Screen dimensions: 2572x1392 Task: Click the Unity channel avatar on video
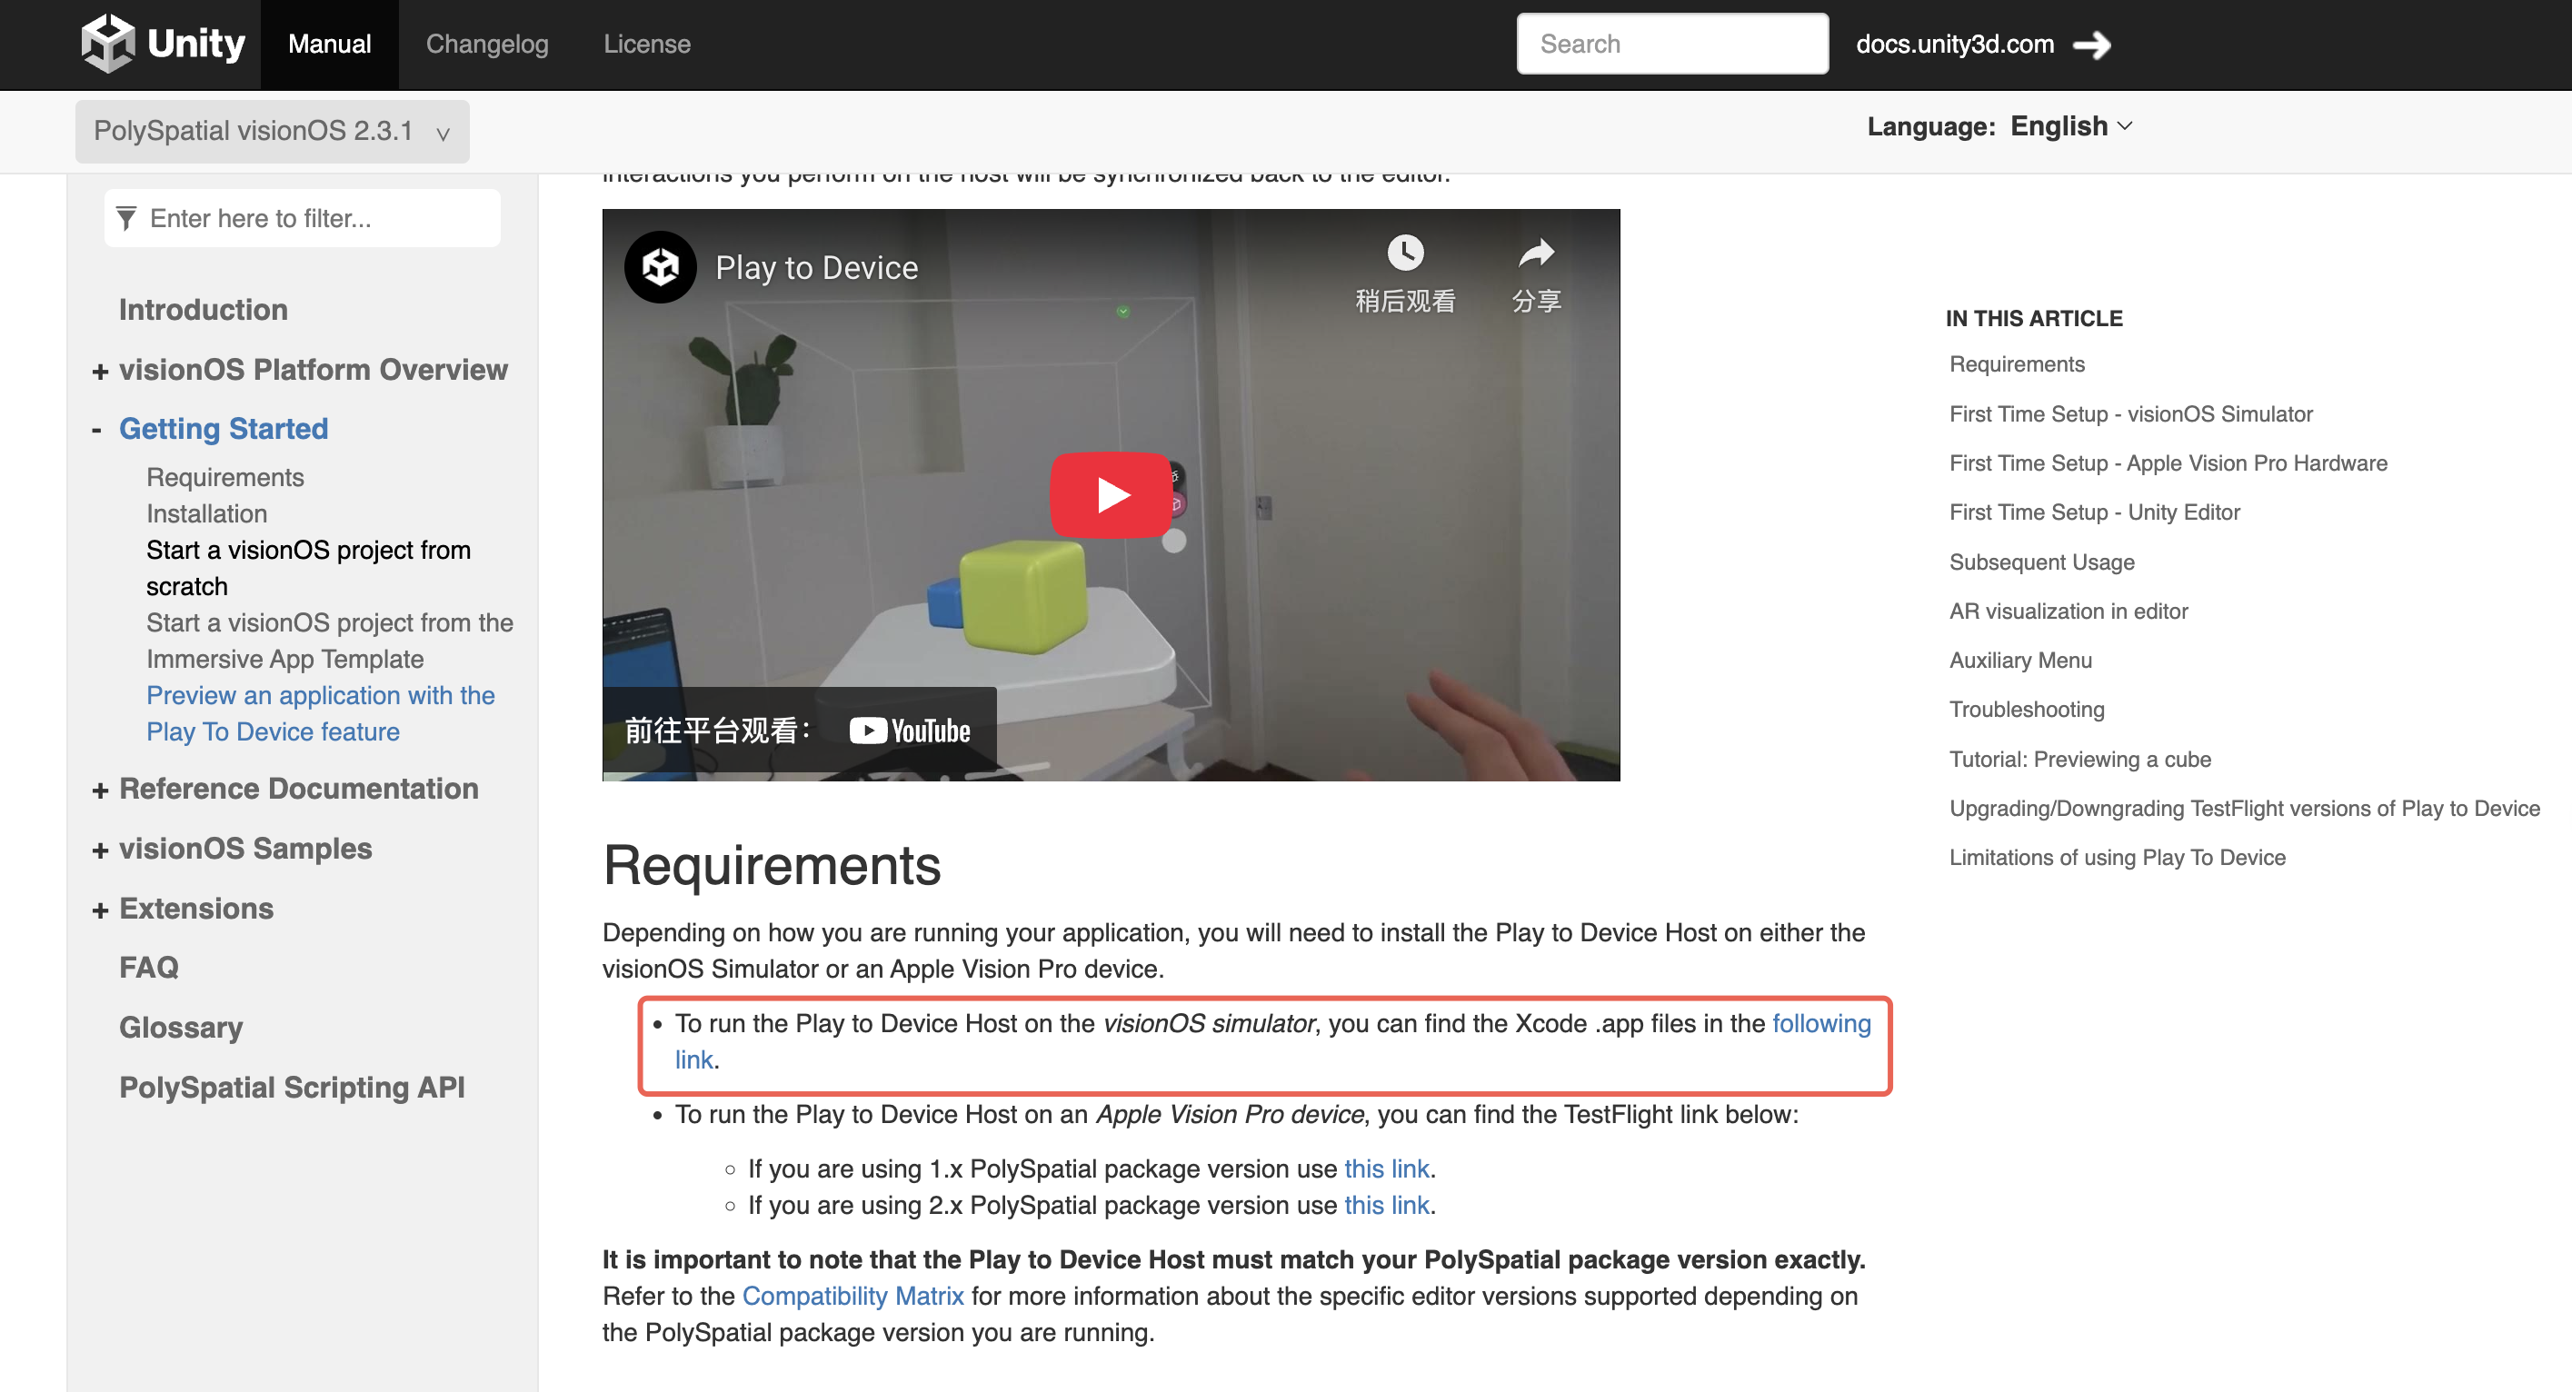pyautogui.click(x=660, y=266)
